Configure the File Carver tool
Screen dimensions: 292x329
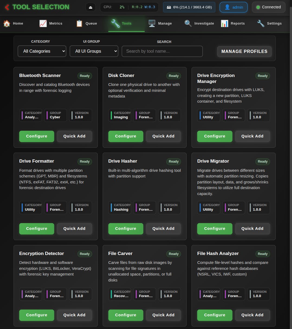coord(126,315)
